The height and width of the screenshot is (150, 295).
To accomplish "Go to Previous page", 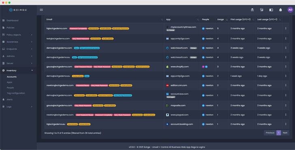I will pyautogui.click(x=270, y=133).
